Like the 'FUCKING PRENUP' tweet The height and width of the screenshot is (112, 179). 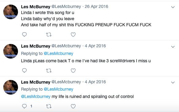[x=73, y=34]
